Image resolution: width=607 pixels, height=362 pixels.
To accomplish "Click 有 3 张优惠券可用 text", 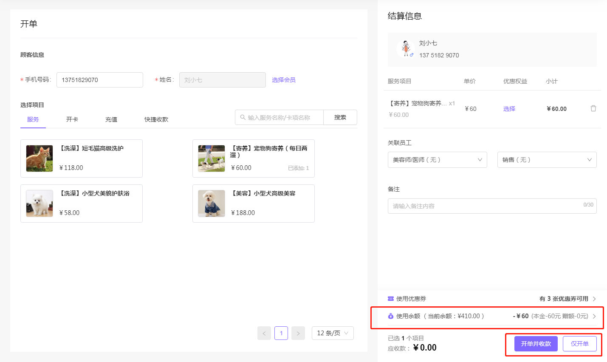I will (x=564, y=299).
